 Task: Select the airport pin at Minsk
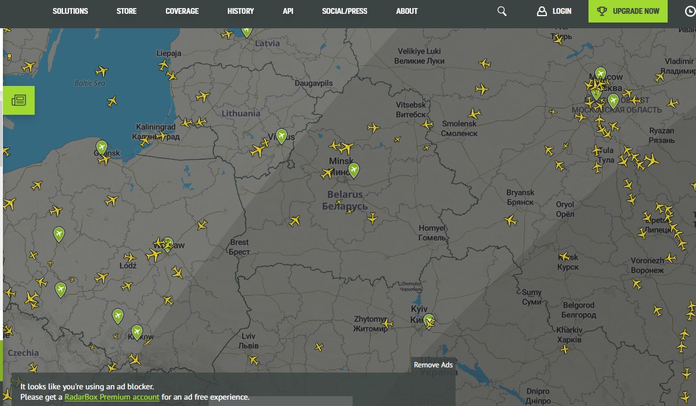(x=353, y=170)
